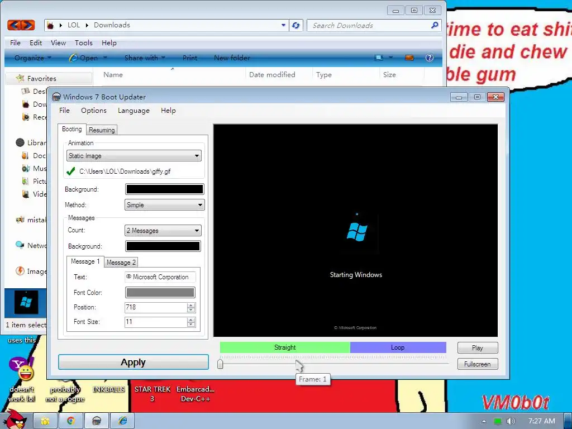Click the change view icon in explorer toolbar
The height and width of the screenshot is (429, 572).
[379, 58]
